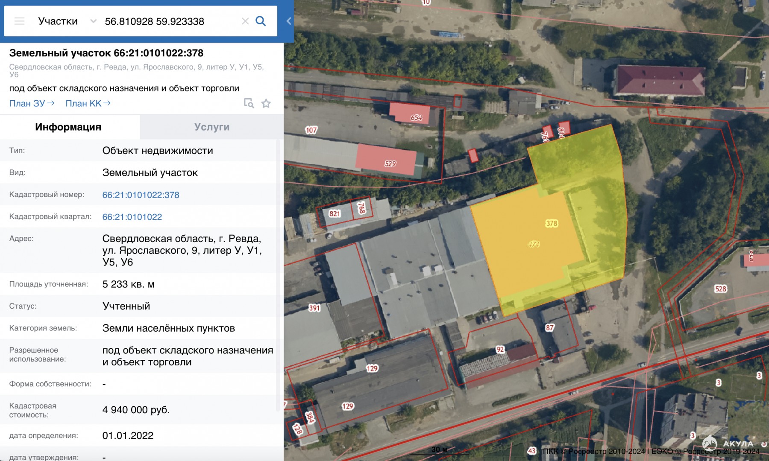Click parcel label 378 on the map
The image size is (769, 461).
click(552, 223)
